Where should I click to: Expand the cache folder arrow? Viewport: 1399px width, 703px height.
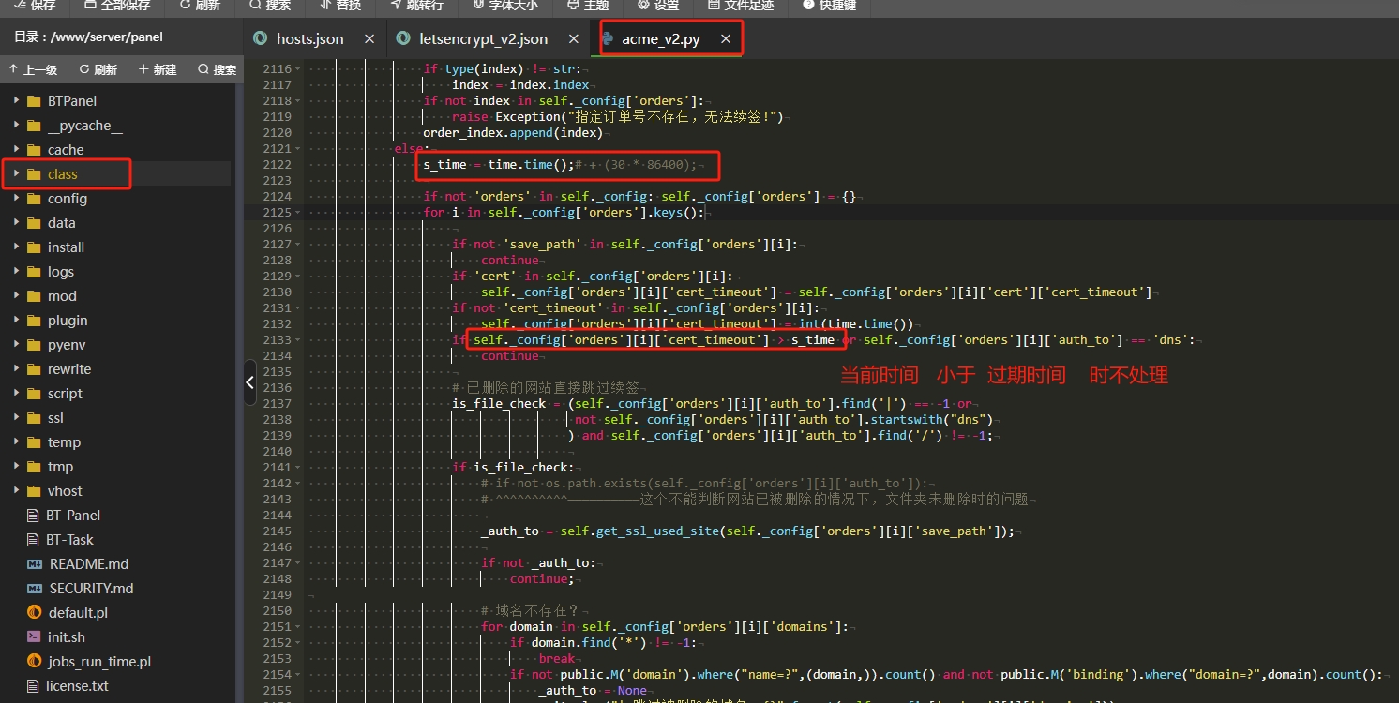[x=16, y=149]
